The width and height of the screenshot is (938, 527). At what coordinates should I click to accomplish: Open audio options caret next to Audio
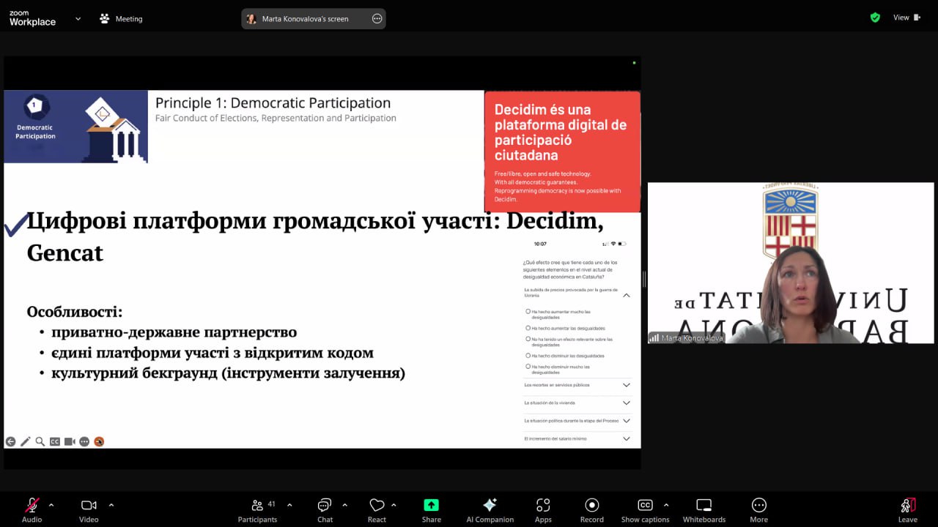tap(51, 505)
